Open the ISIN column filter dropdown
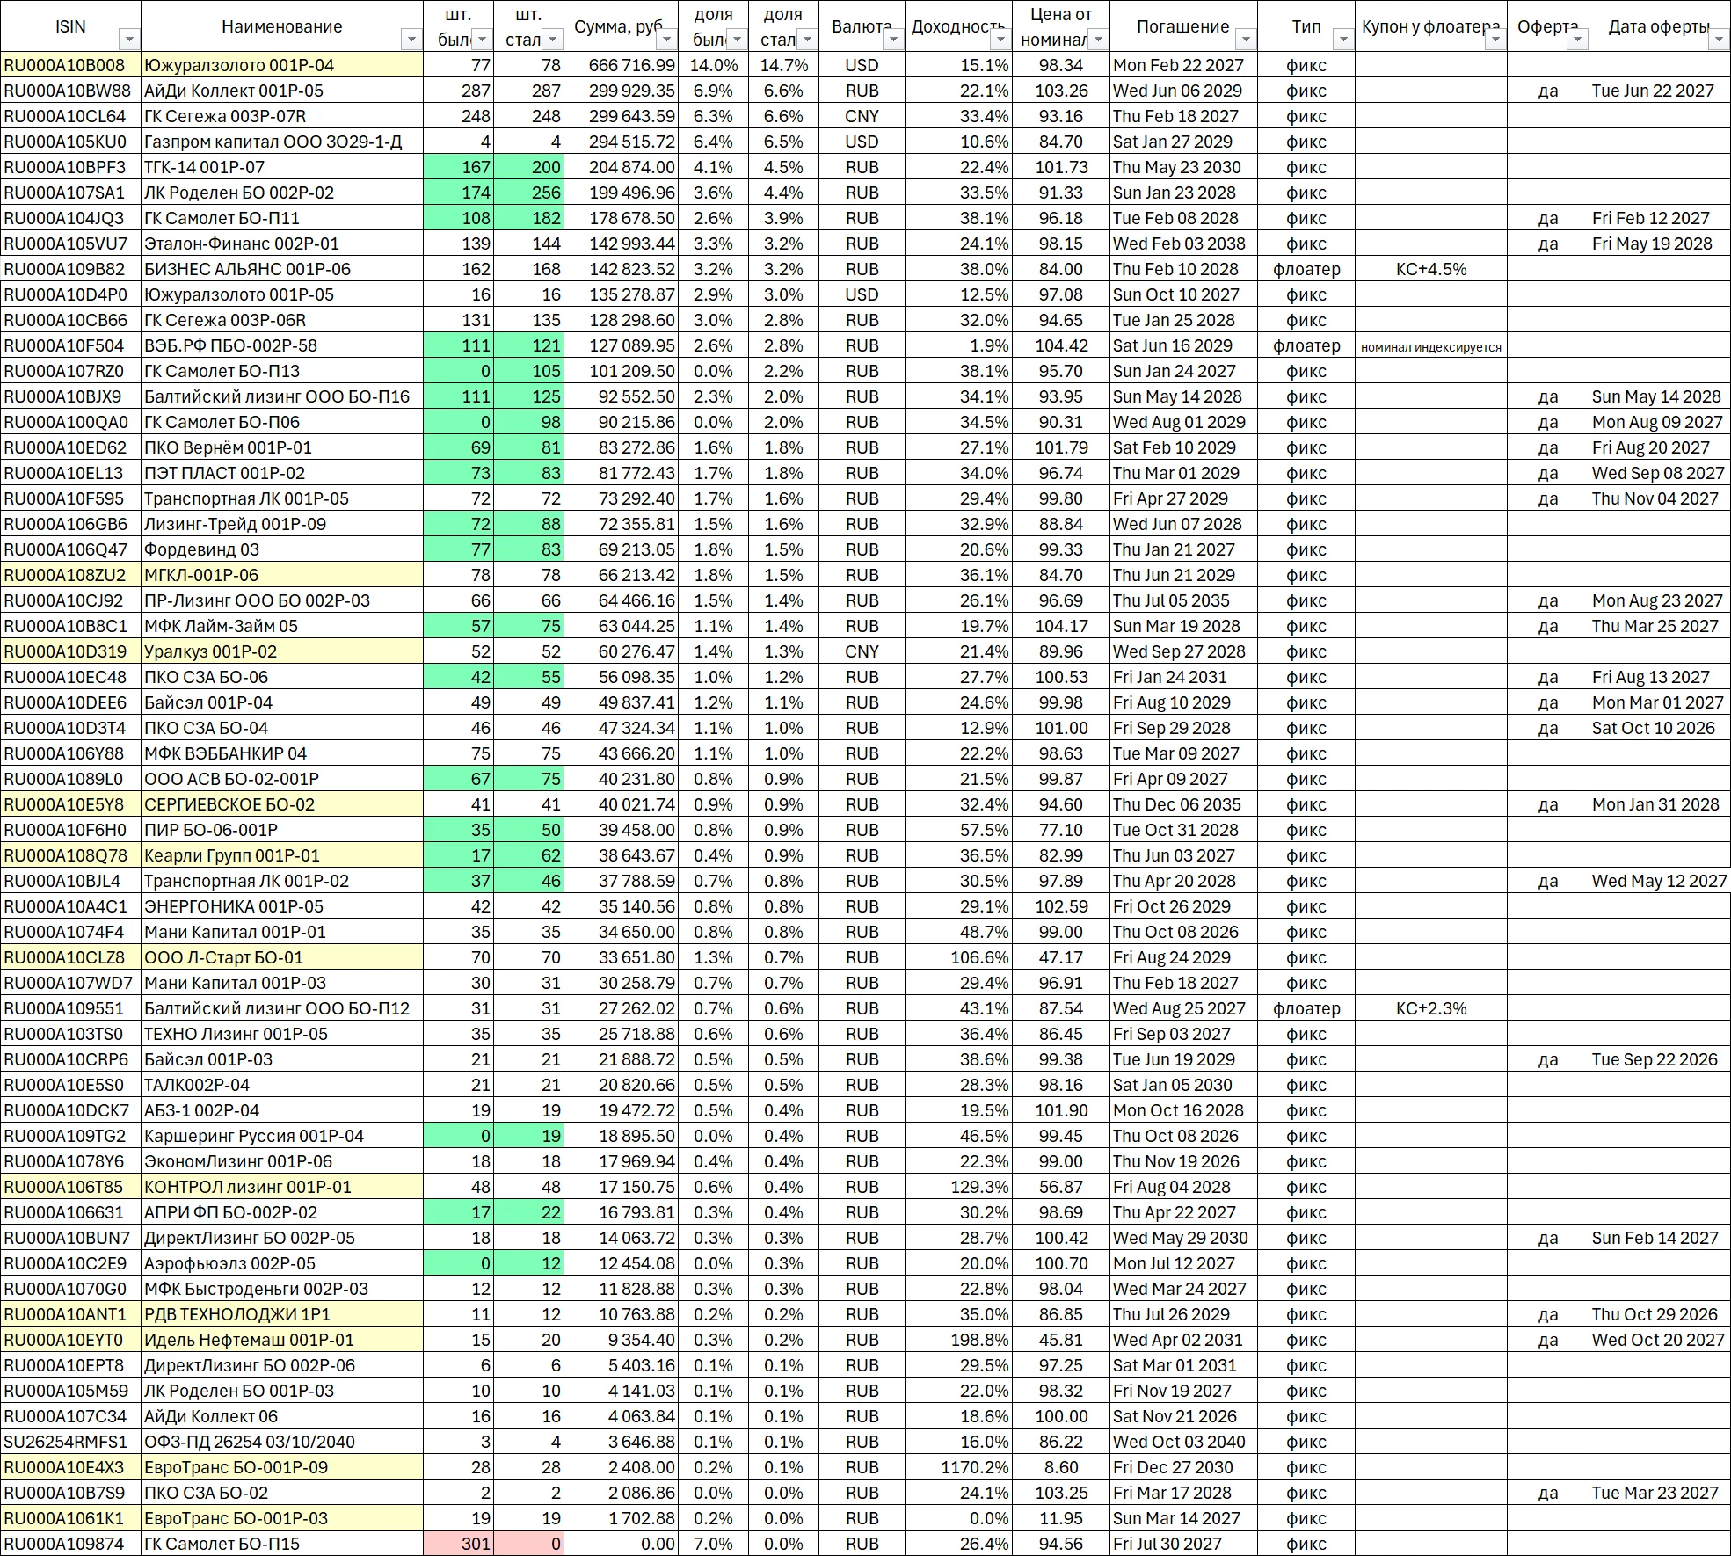1731x1556 pixels. (x=129, y=40)
